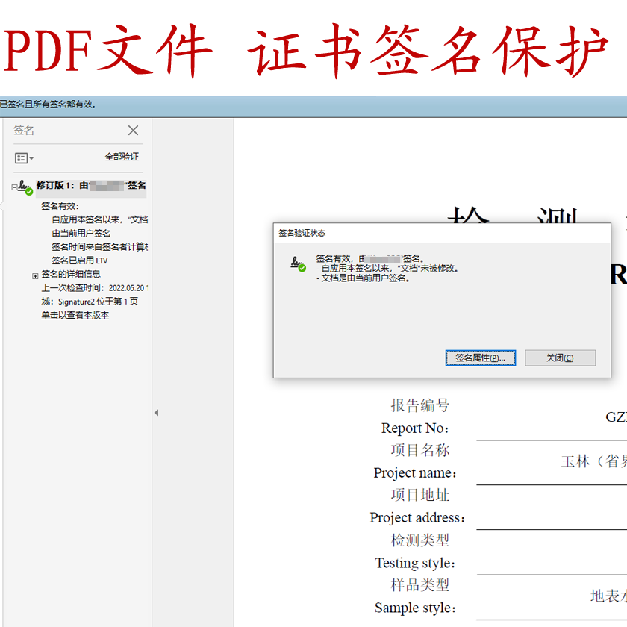Click the 检测类型 label
Image resolution: width=627 pixels, height=627 pixels.
pyautogui.click(x=419, y=540)
